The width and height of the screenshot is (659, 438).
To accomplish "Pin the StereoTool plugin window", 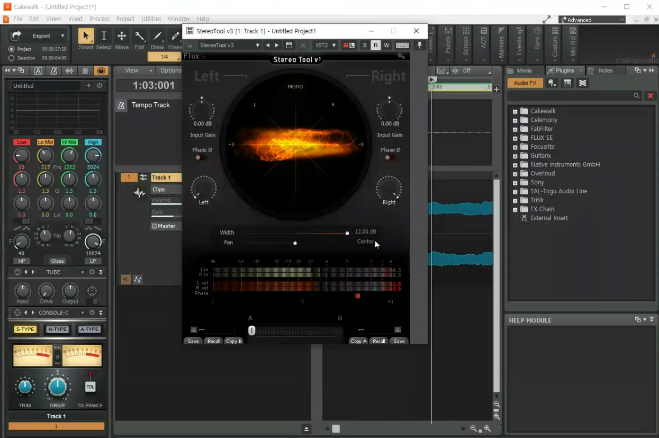I will click(420, 46).
